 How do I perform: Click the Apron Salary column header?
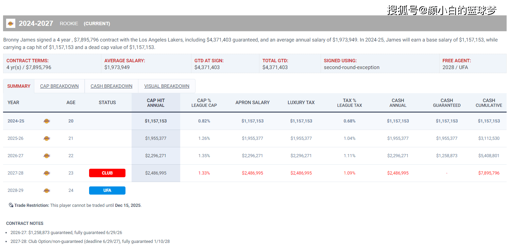[252, 102]
